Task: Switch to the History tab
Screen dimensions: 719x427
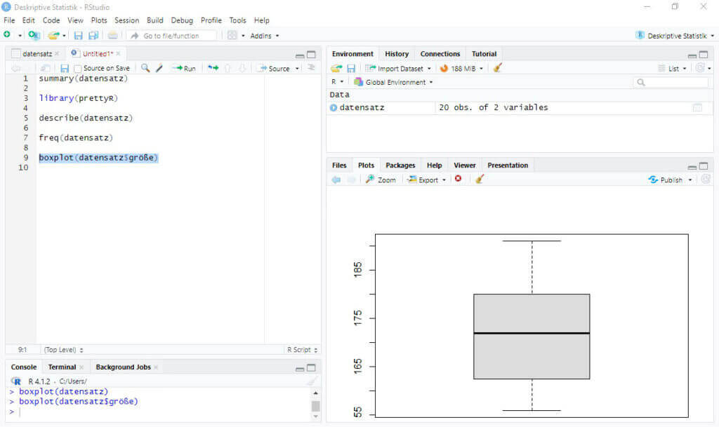Action: coord(397,53)
